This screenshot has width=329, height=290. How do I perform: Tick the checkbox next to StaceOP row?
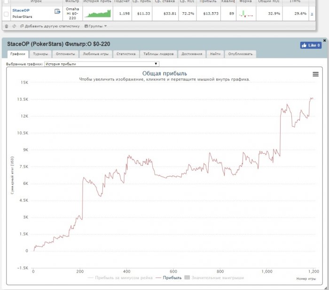click(6, 14)
